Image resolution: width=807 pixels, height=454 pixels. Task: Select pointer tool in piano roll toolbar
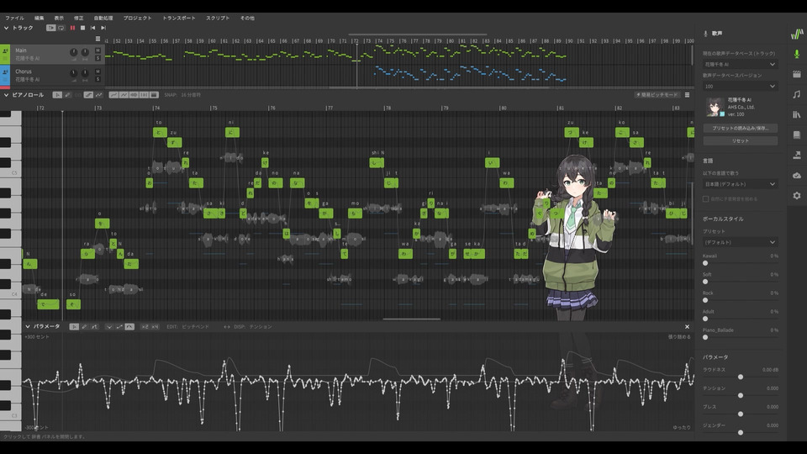coord(57,95)
